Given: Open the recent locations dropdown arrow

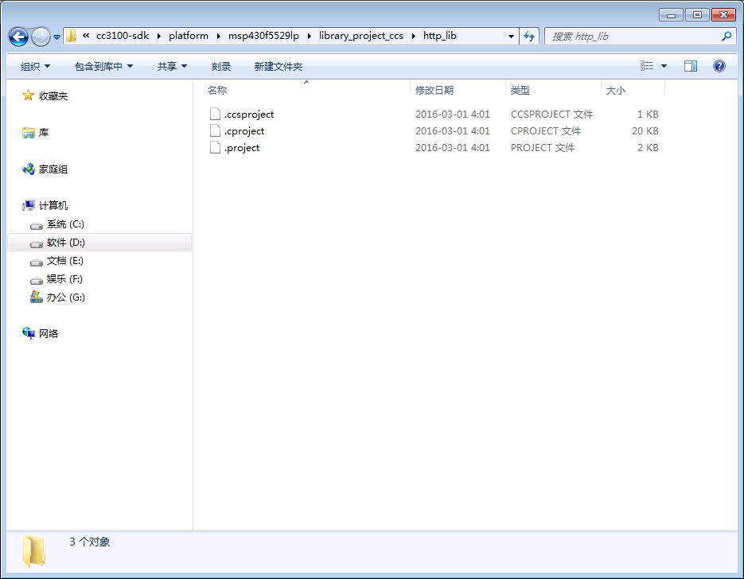Looking at the screenshot, I should [x=56, y=37].
